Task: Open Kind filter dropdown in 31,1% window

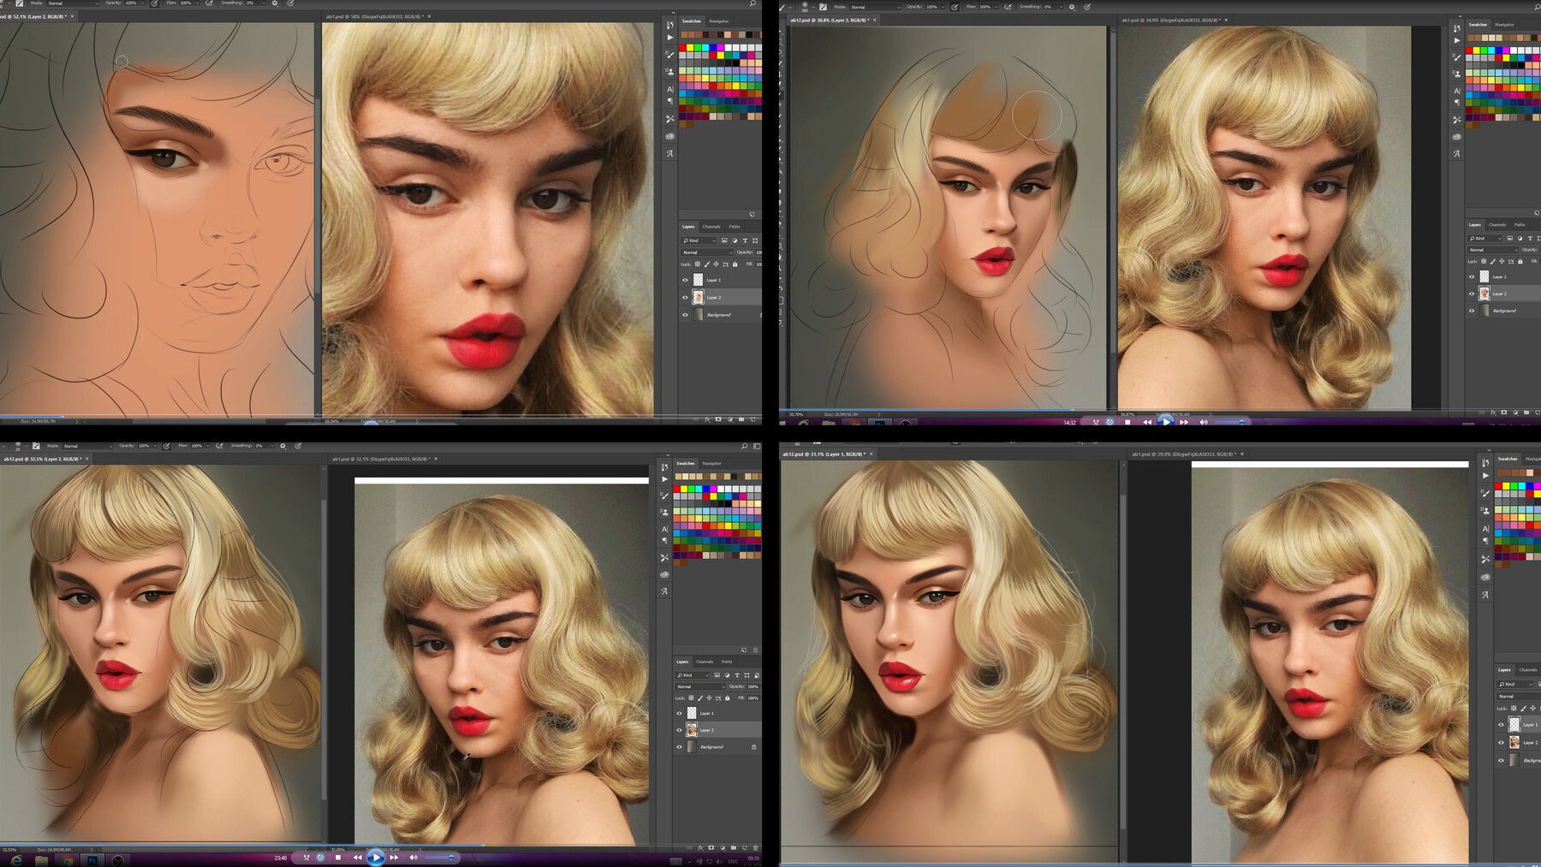Action: (1514, 684)
